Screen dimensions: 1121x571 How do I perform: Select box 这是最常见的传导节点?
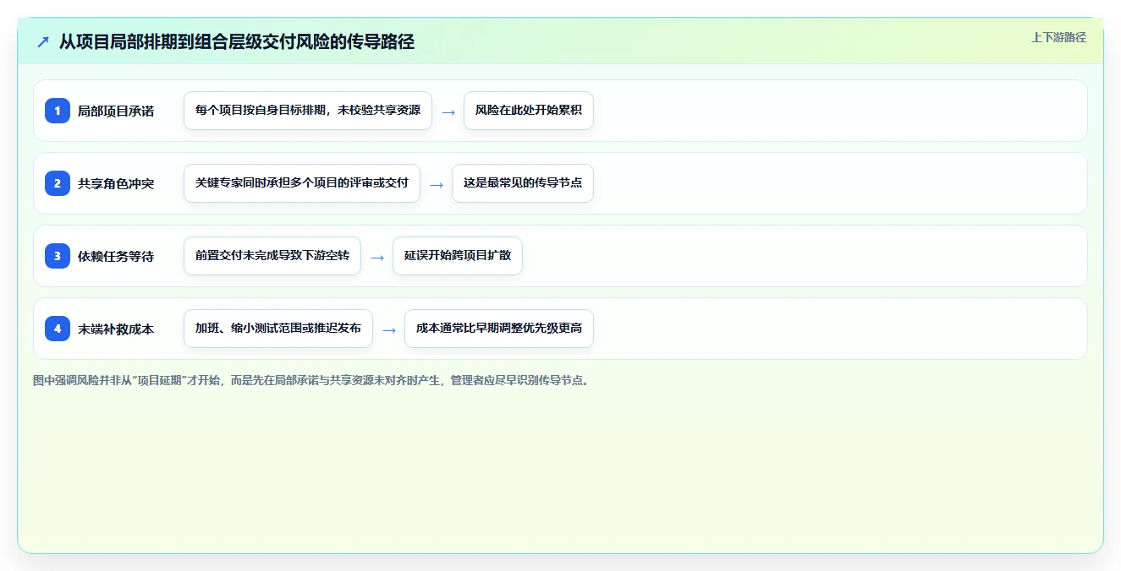(523, 183)
